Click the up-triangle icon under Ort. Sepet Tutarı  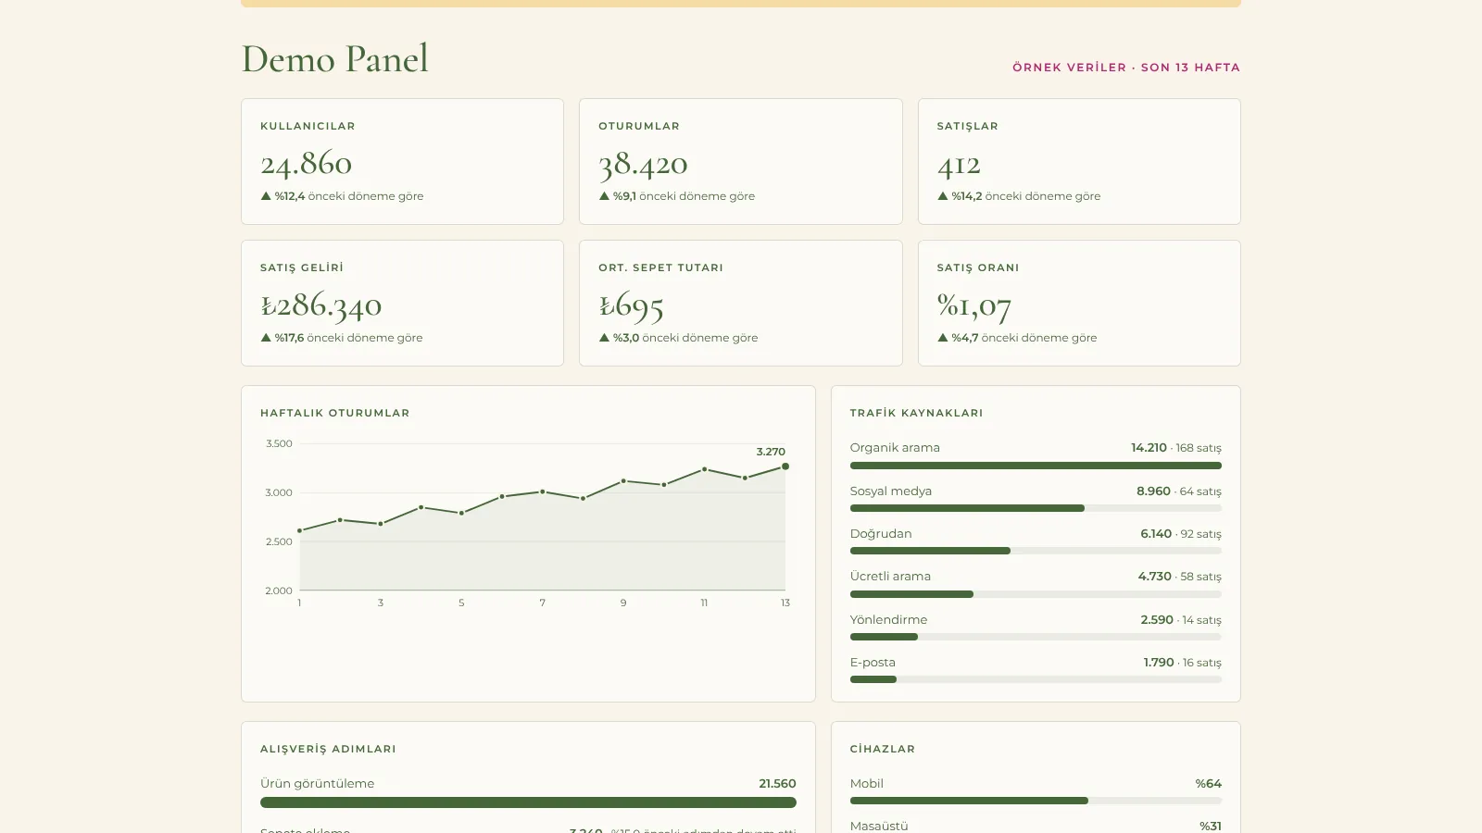click(x=604, y=338)
